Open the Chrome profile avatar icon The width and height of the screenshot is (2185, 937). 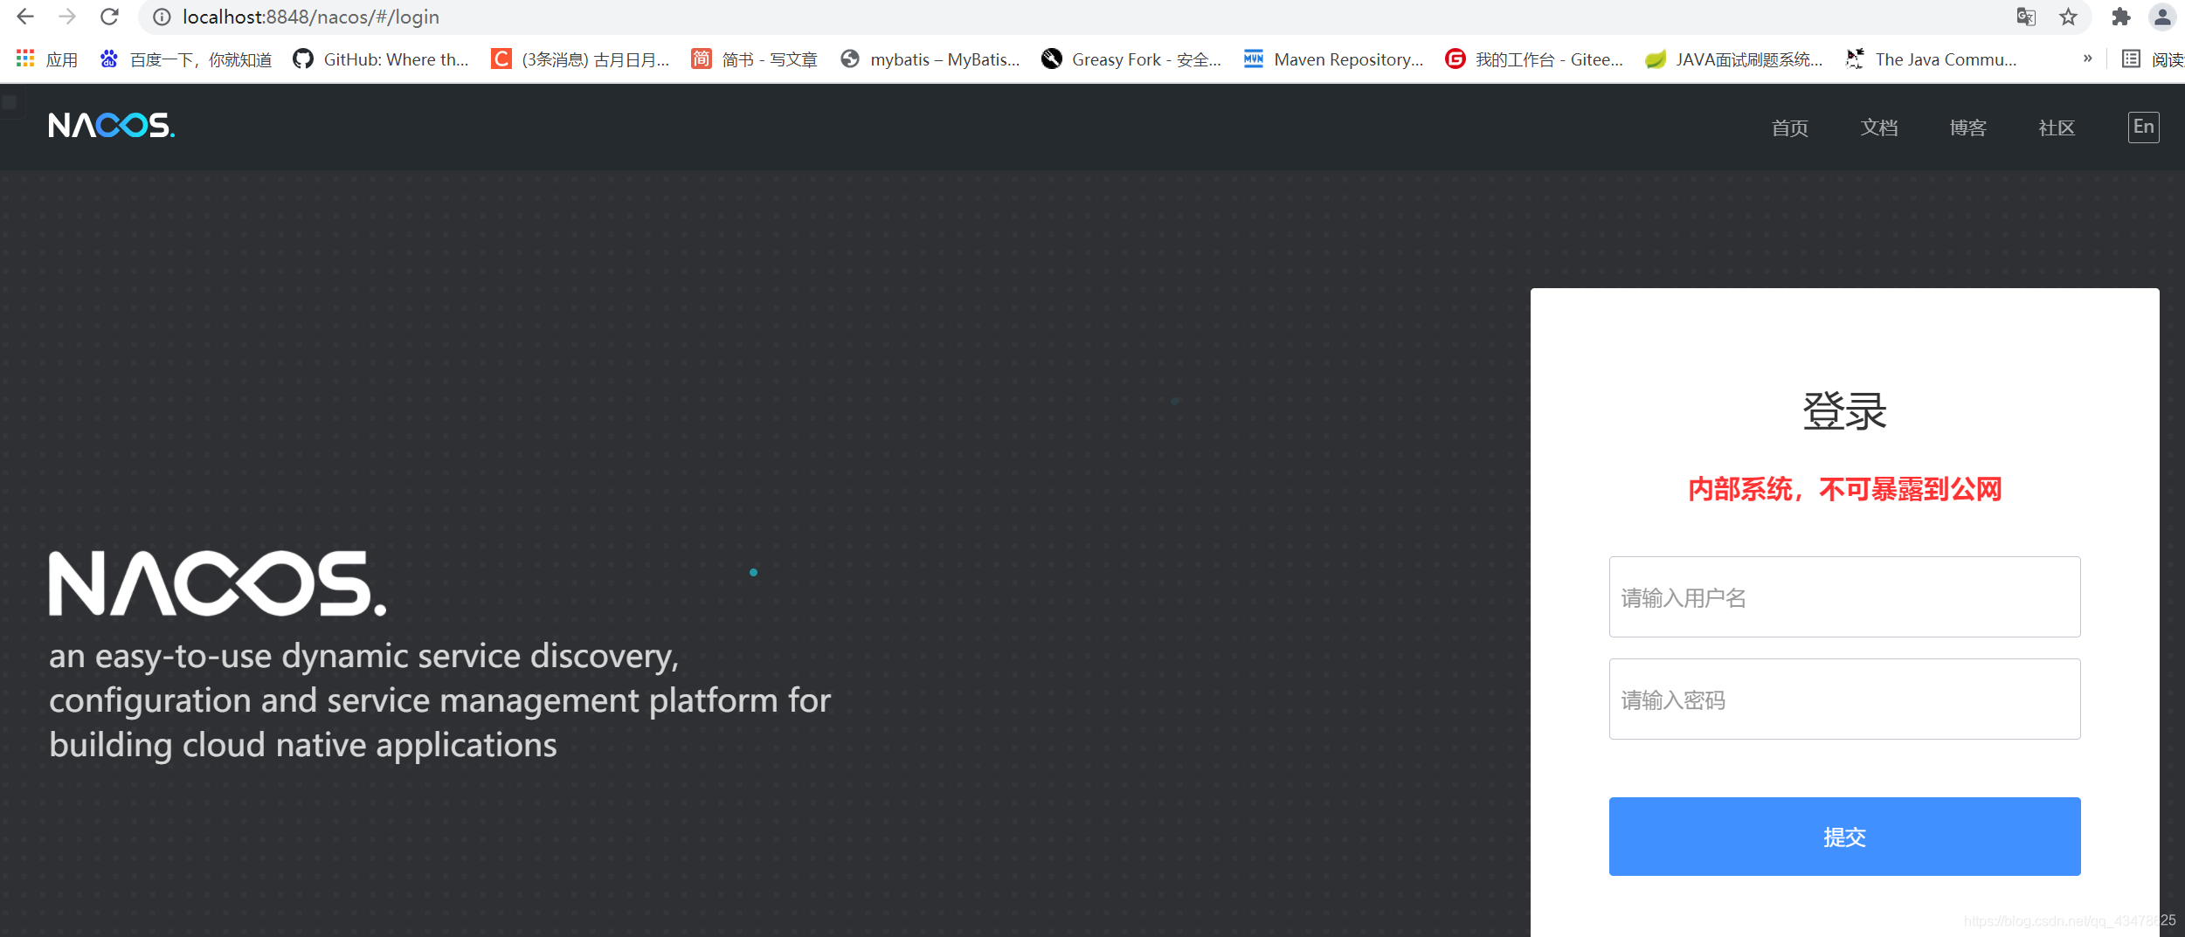(x=2162, y=17)
